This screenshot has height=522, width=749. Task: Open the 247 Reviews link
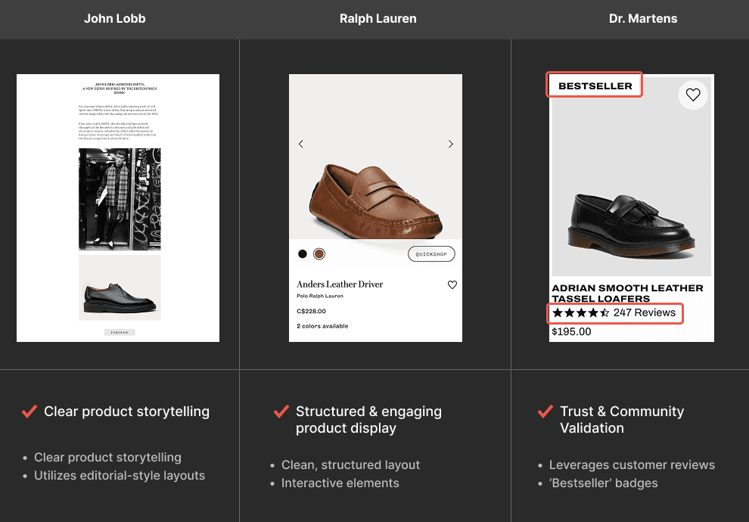(x=645, y=312)
